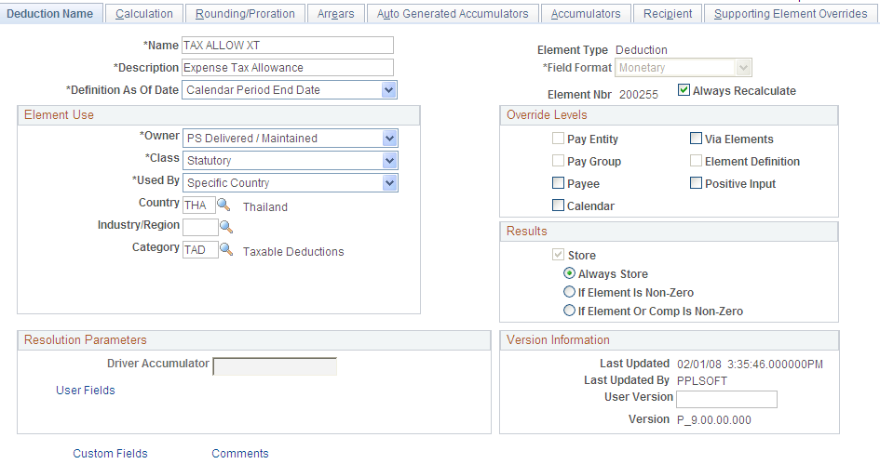Screen dimensions: 880x464
Task: Follow the Custom Fields link
Action: 110,453
